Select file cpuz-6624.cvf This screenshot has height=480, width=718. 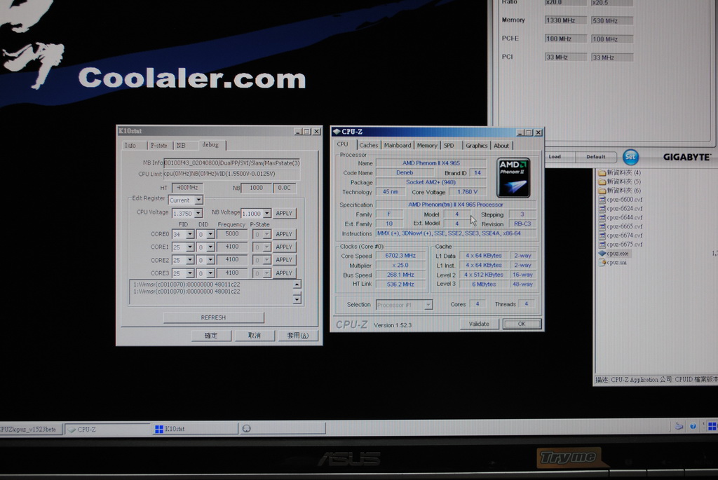(x=621, y=209)
